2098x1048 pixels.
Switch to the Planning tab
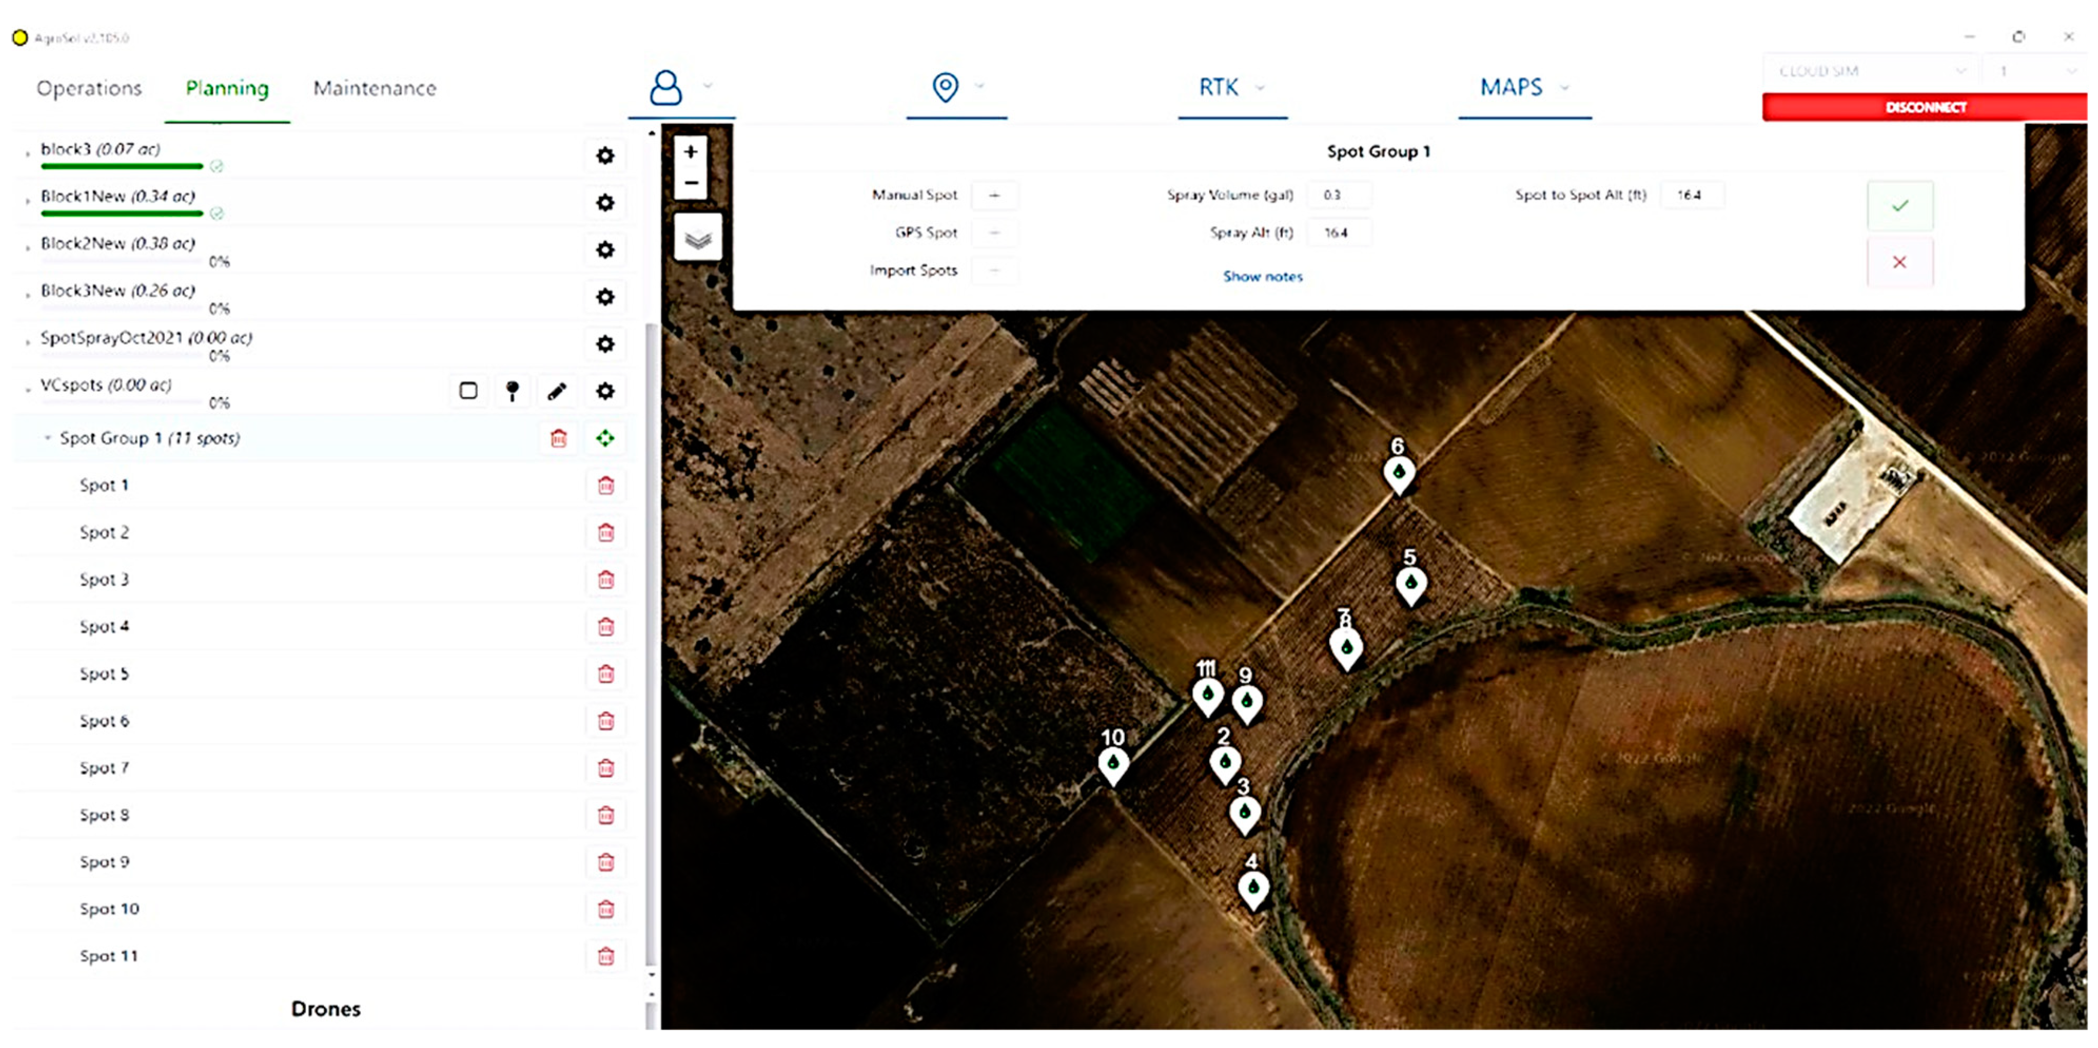(x=227, y=88)
